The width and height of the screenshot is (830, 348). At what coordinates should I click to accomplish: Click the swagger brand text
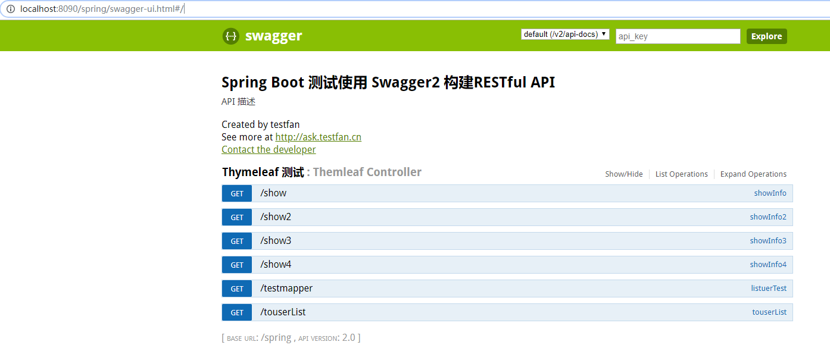(x=273, y=36)
